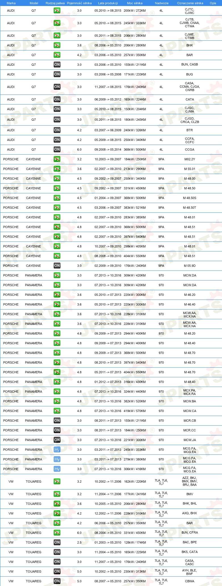The image size is (222, 586).
Task: Select the petrol icon for the Panamera M 48.20
Action: (x=57, y=334)
